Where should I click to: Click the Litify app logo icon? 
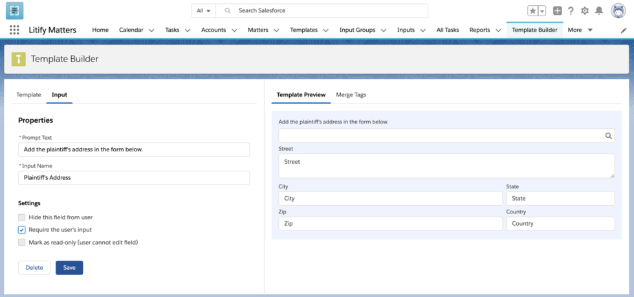click(x=14, y=10)
